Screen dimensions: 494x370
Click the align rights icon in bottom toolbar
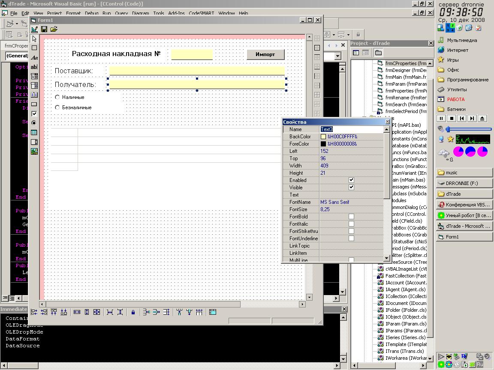(x=44, y=312)
